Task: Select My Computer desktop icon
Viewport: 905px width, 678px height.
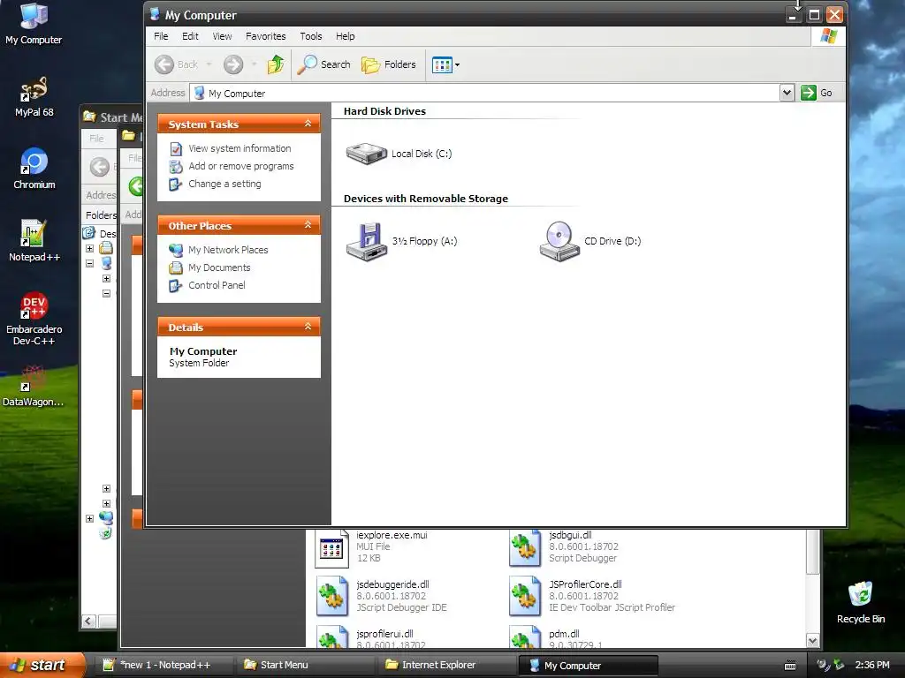Action: click(34, 24)
